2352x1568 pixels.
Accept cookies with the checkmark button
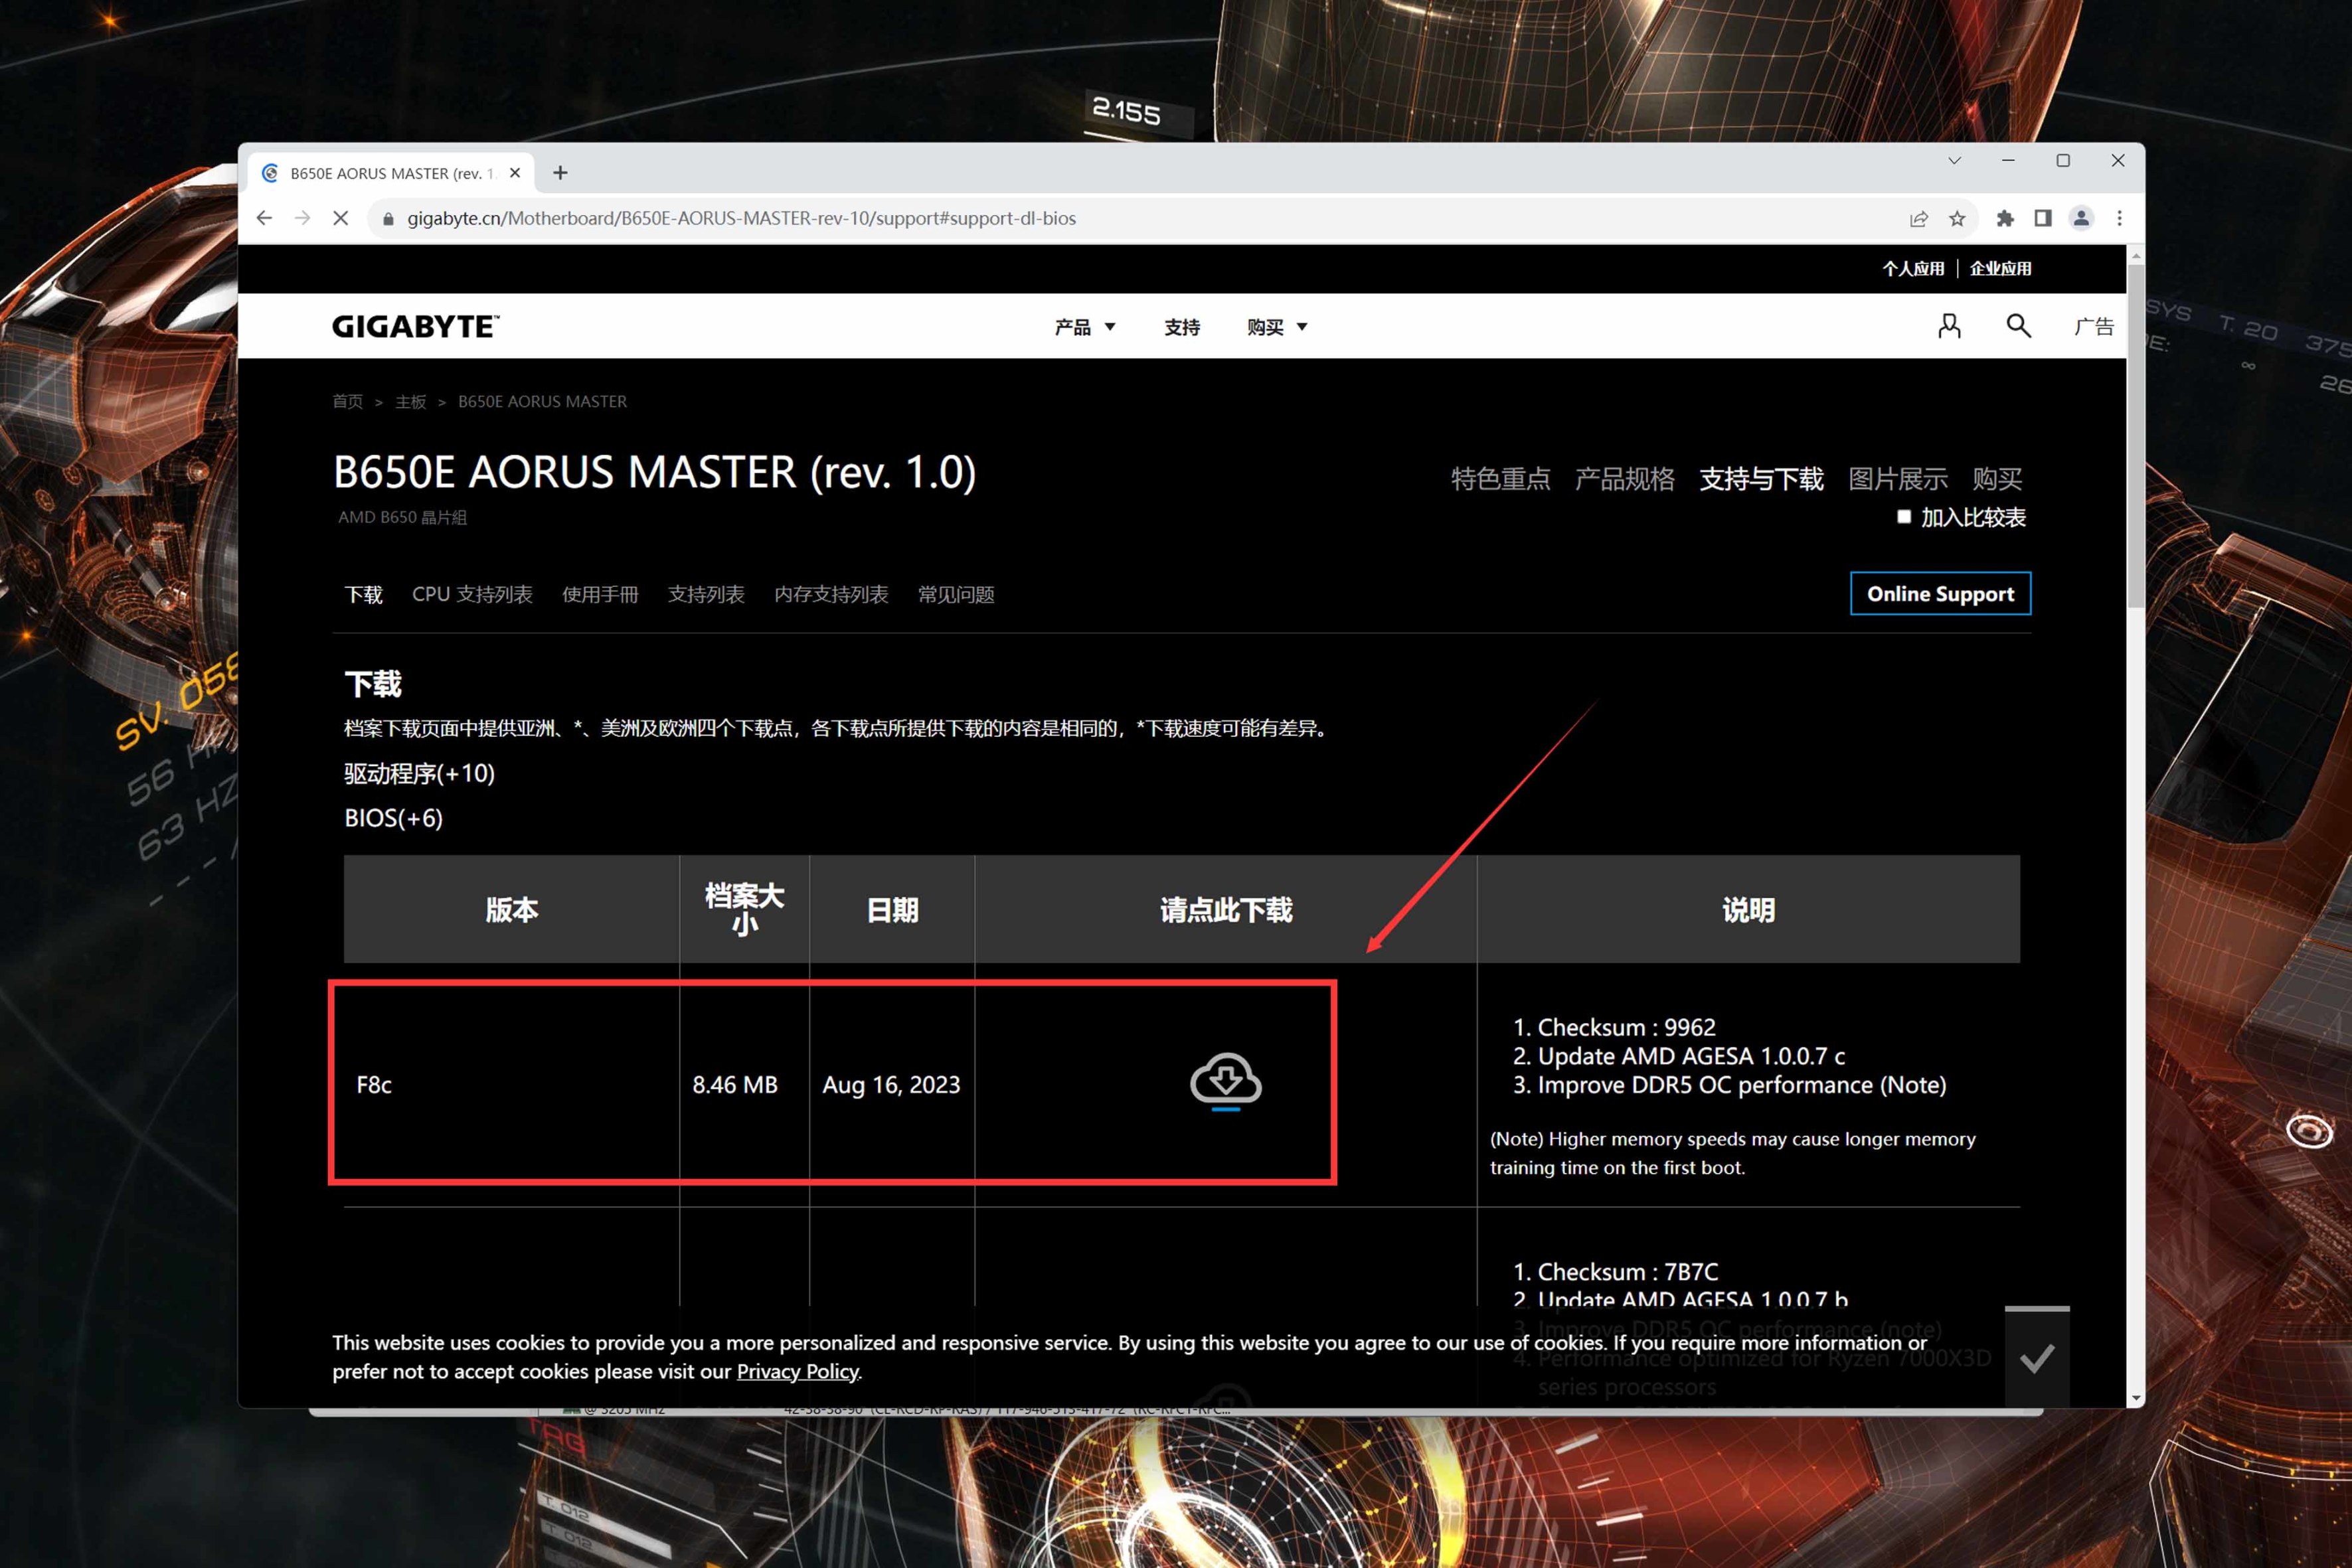[x=2036, y=1358]
